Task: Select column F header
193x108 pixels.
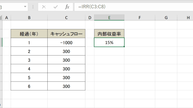Action: [140, 18]
